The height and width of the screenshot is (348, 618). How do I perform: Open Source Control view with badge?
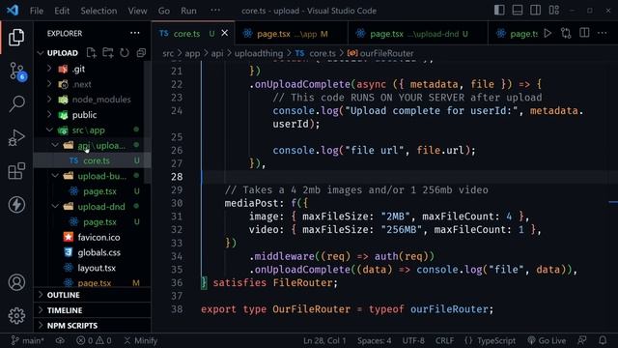17,72
